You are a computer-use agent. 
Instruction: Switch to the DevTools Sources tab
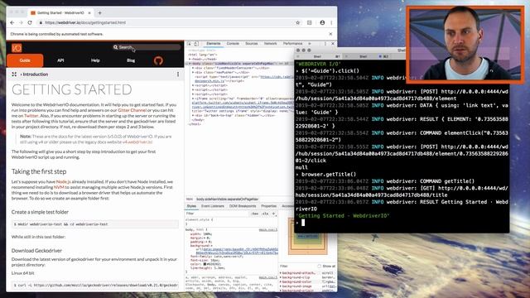[x=251, y=44]
